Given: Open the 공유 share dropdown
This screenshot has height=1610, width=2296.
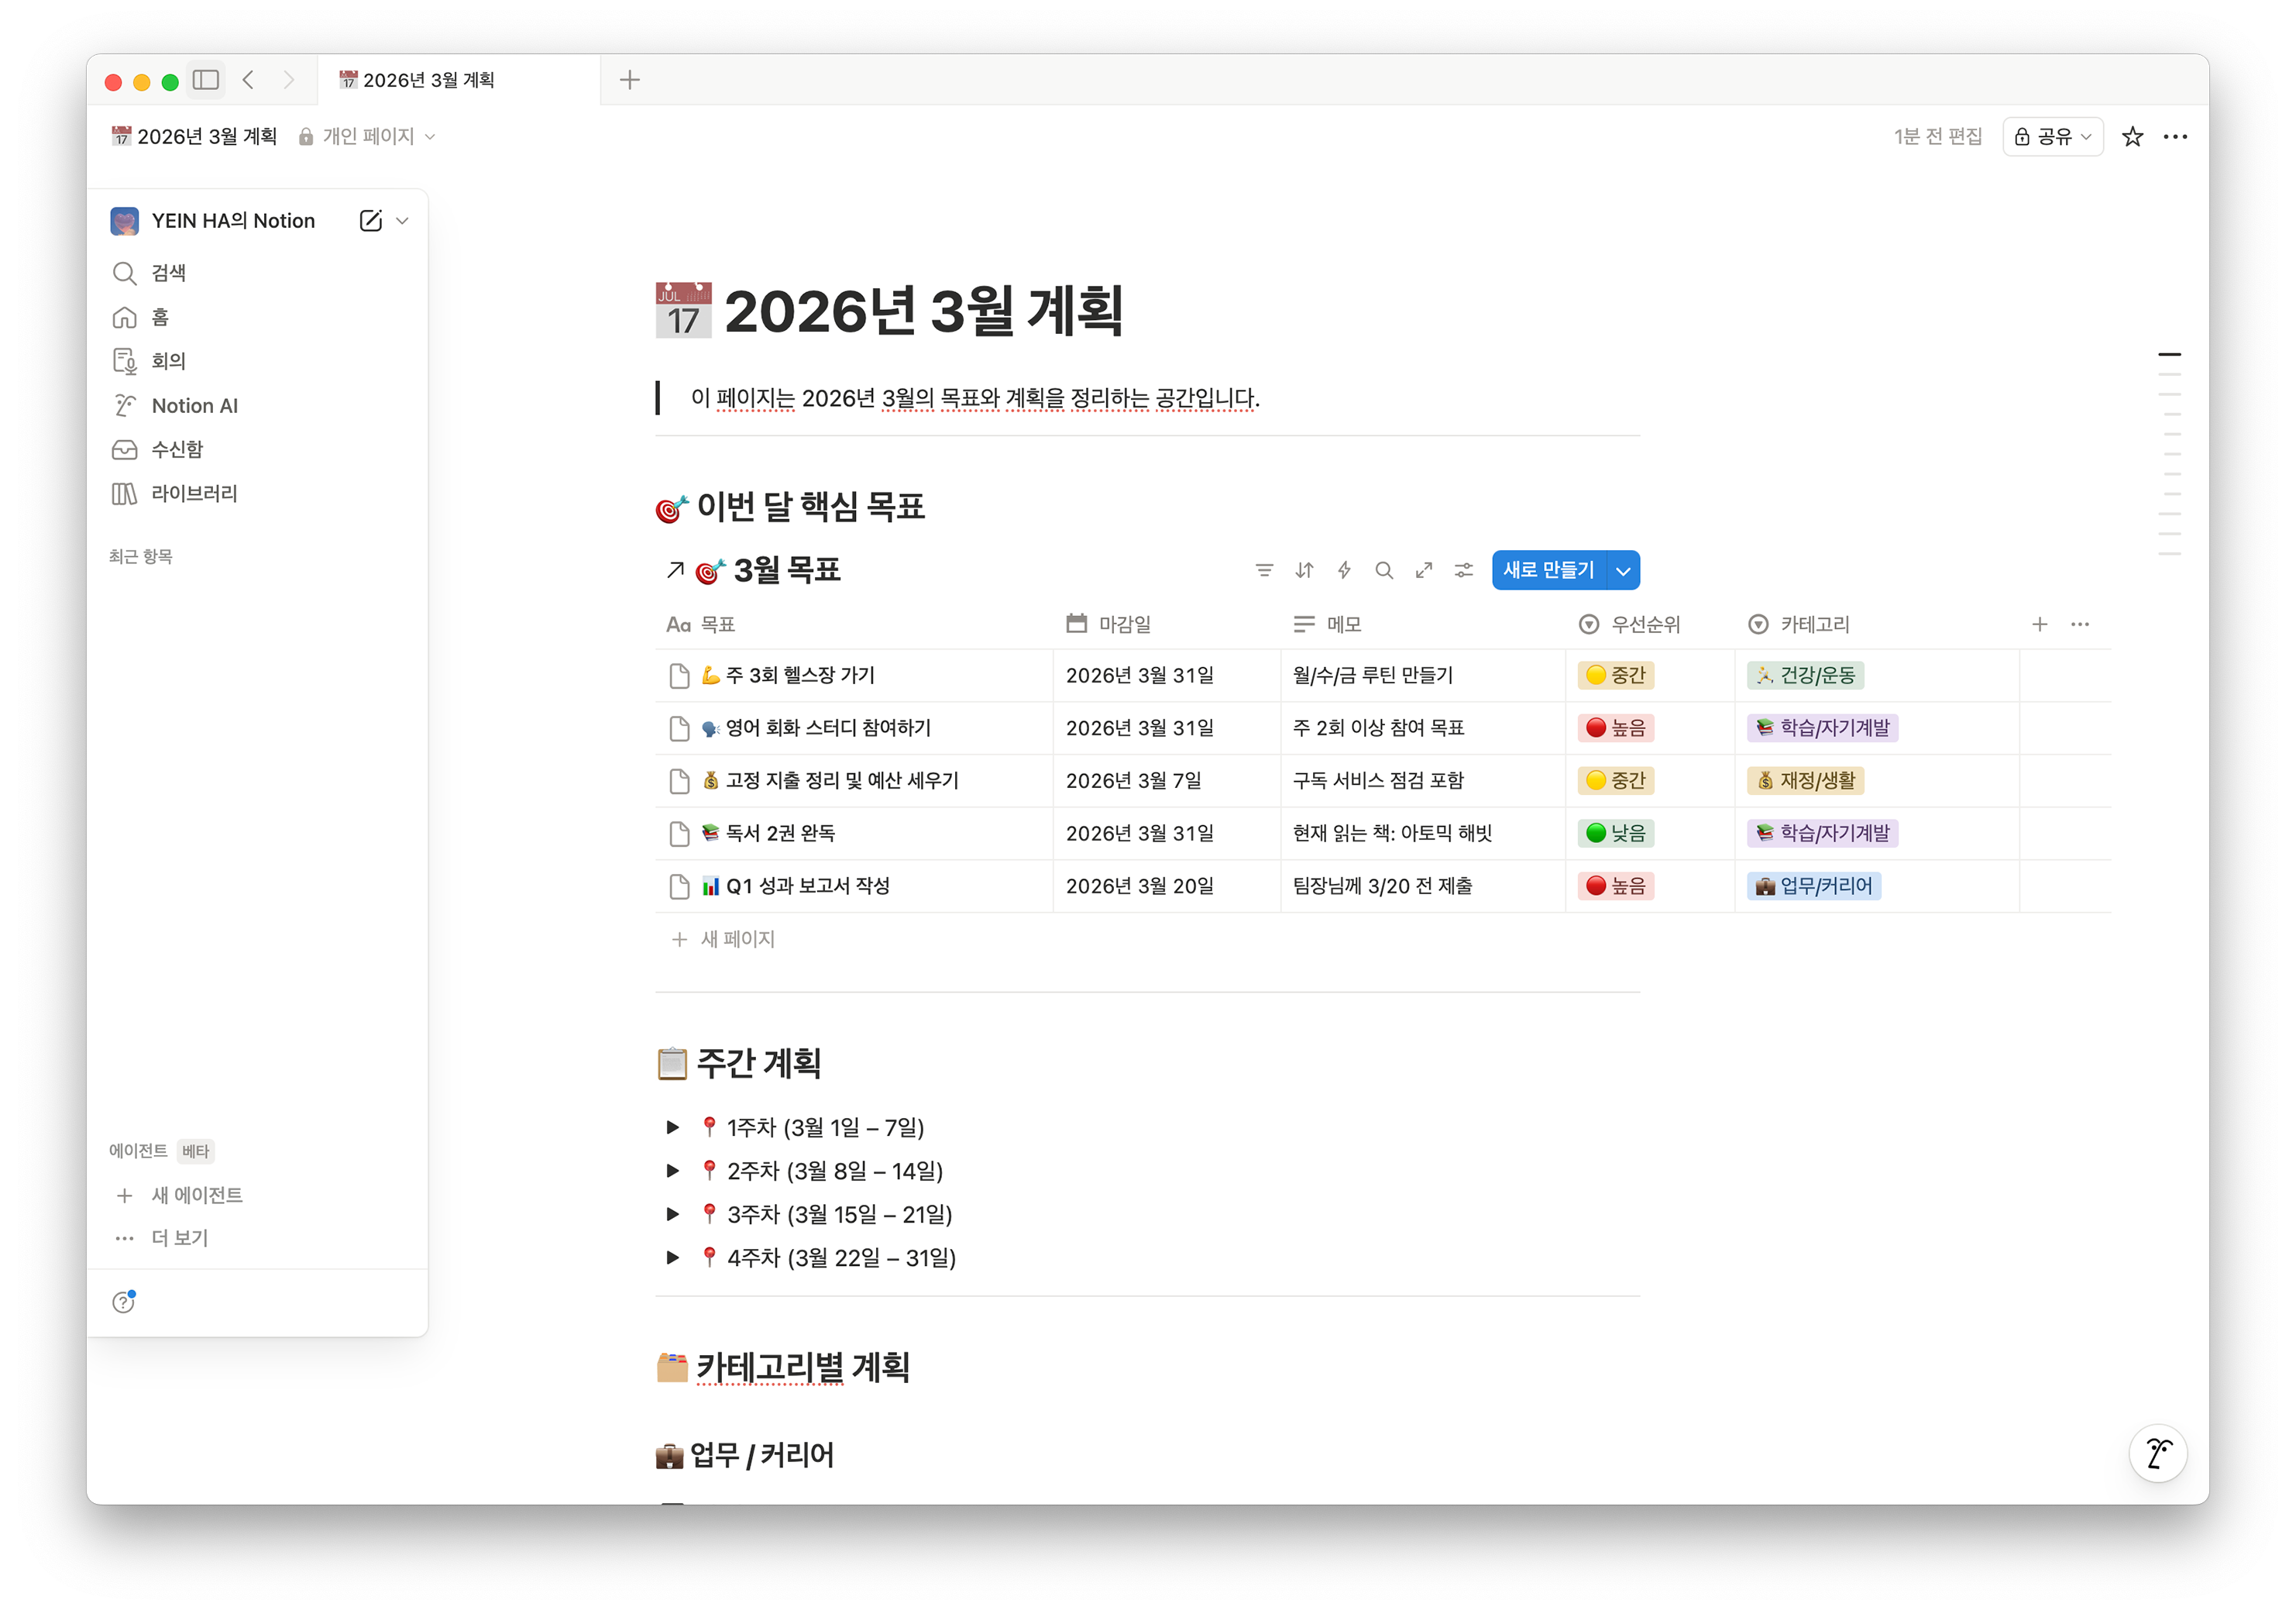Looking at the screenshot, I should click(2052, 137).
